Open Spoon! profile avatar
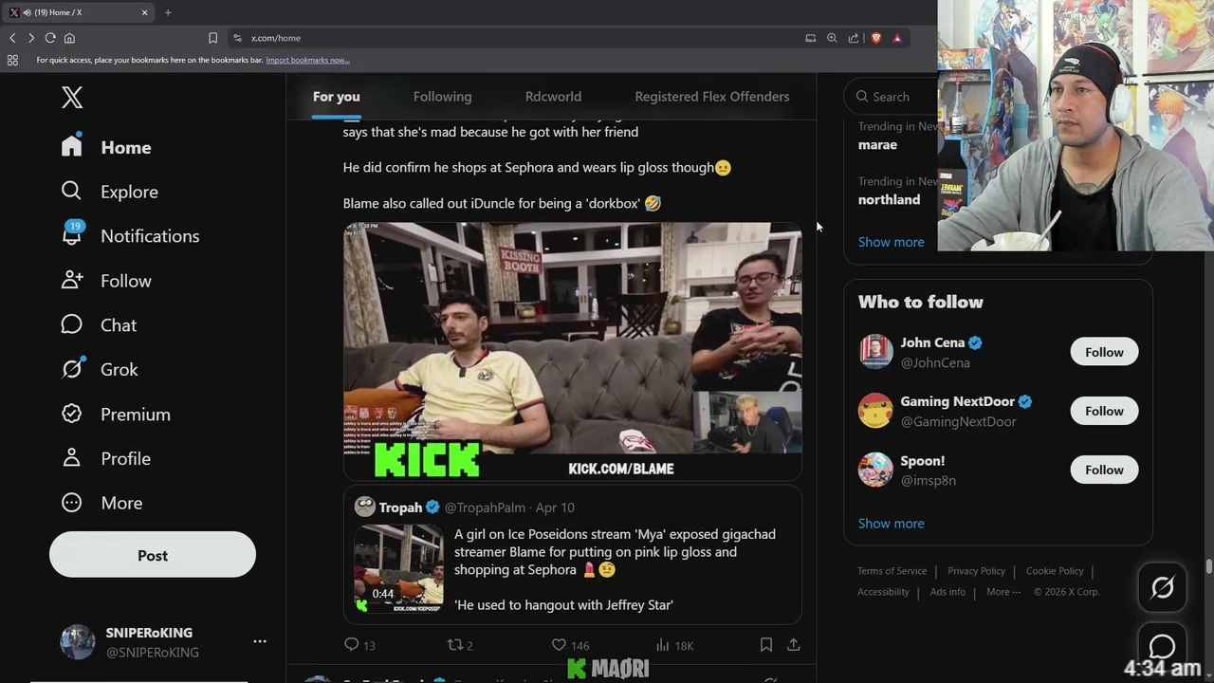The height and width of the screenshot is (683, 1214). [875, 470]
